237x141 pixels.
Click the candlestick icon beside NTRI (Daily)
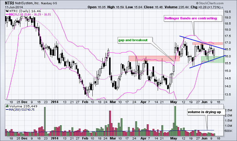pos(7,11)
